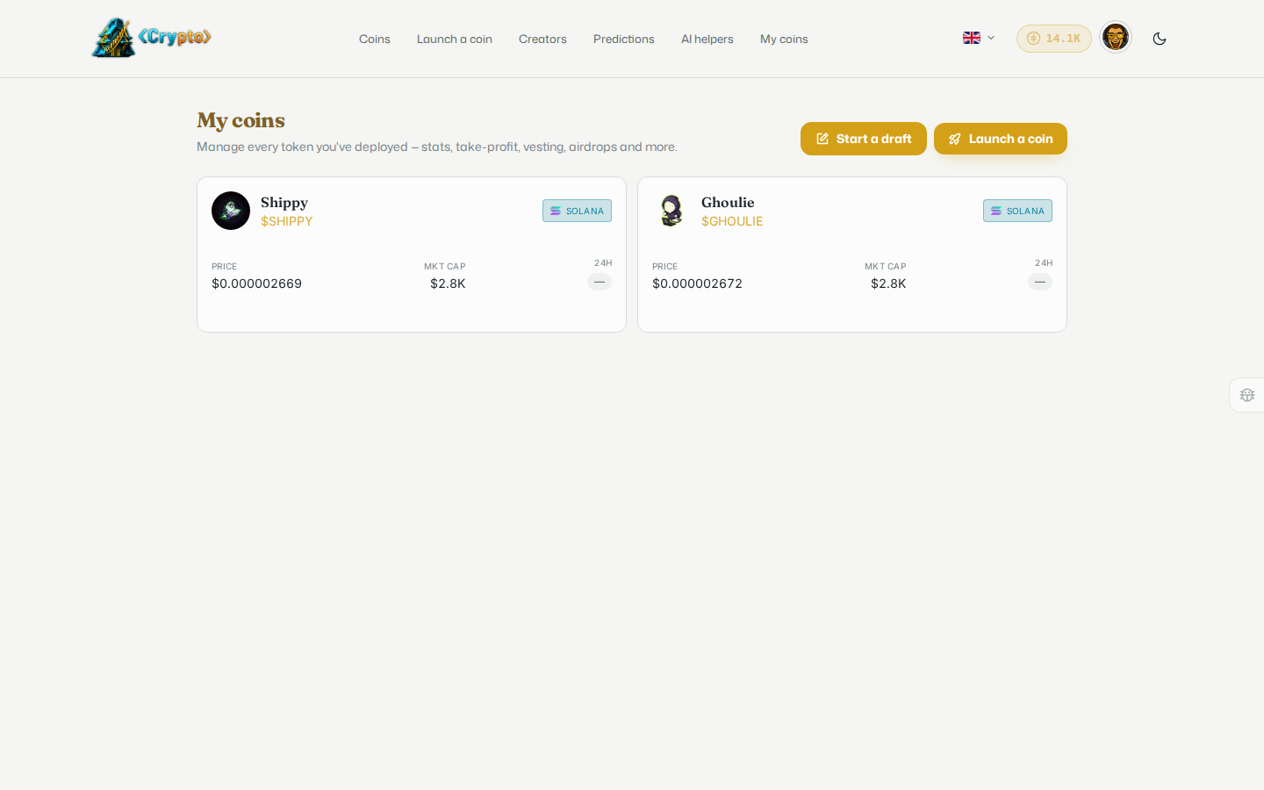Click Shippy 24H change dash pill
The width and height of the screenshot is (1264, 790).
pyautogui.click(x=600, y=282)
